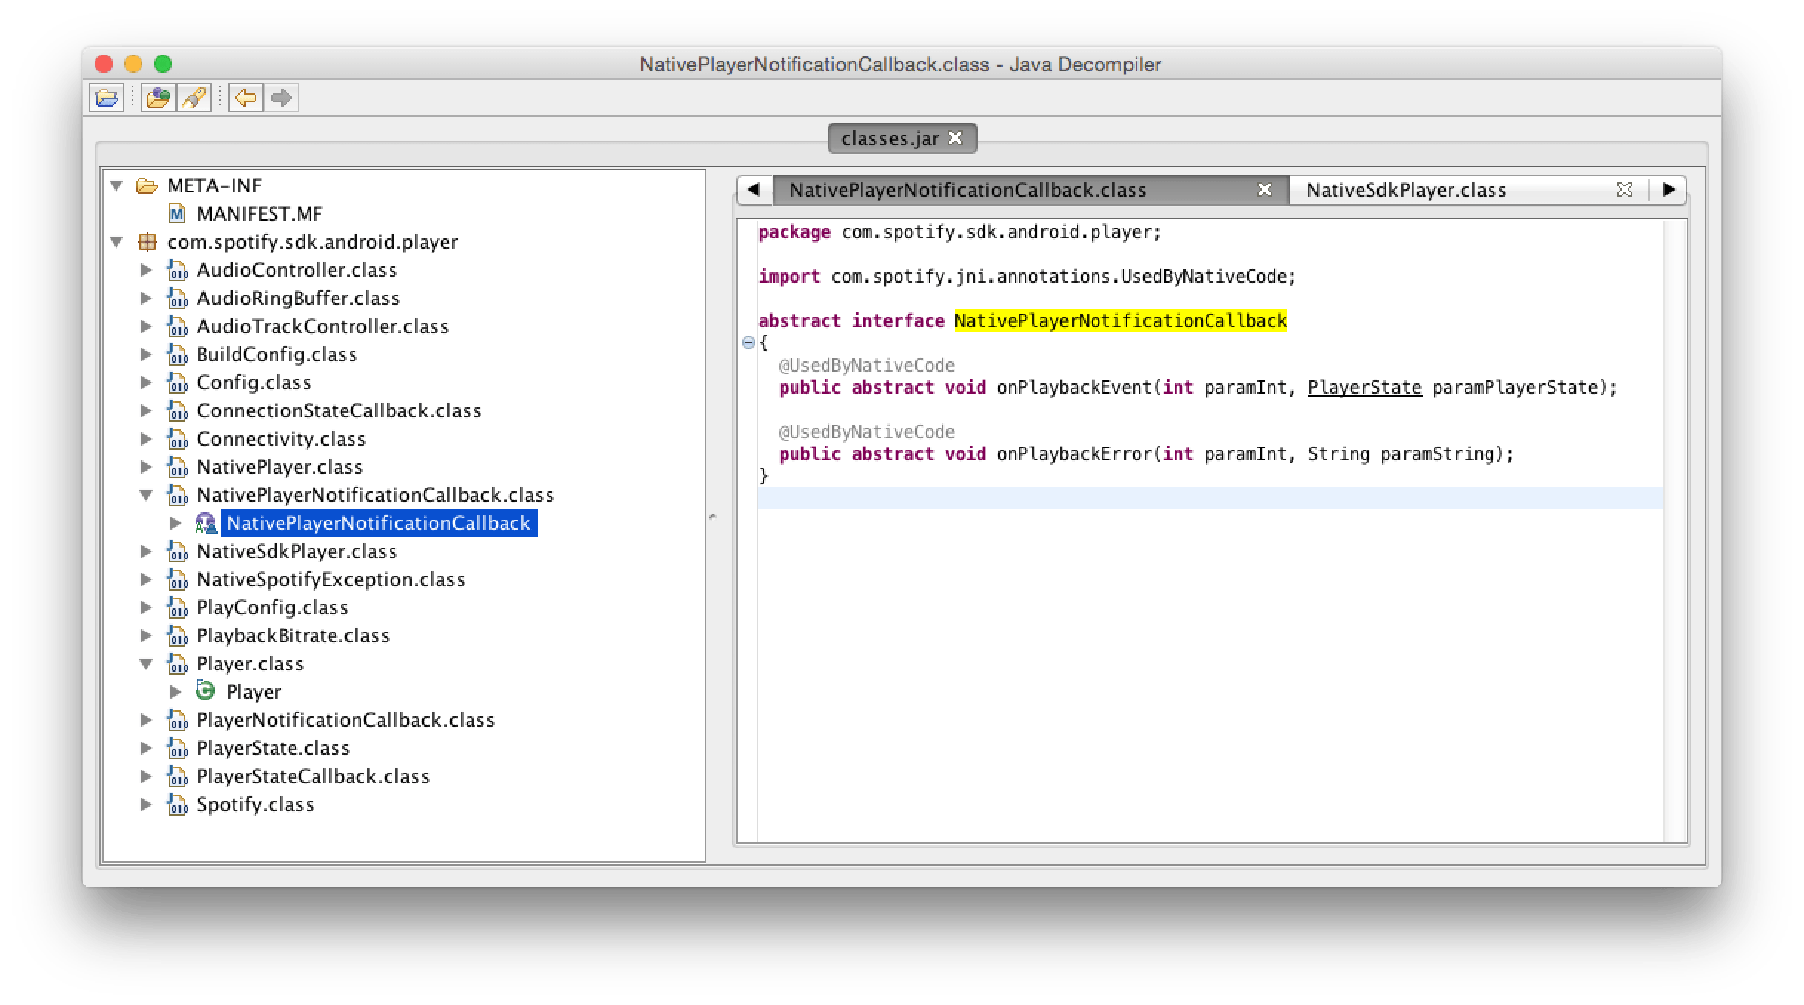Click the Open Type toolbar icon
1804x1005 pixels.
click(158, 98)
